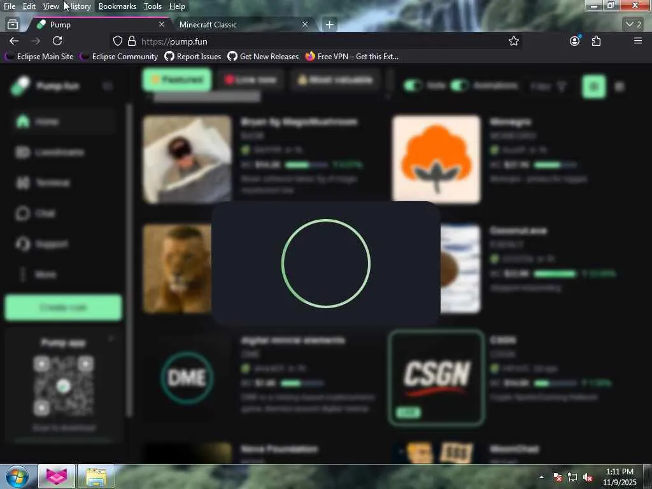
Task: Open the lion coin thumbnail
Action: (177, 269)
